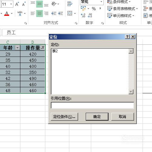The height and width of the screenshot is (152, 152).
Task: Click the 引用位置 input field
Action: point(92,105)
